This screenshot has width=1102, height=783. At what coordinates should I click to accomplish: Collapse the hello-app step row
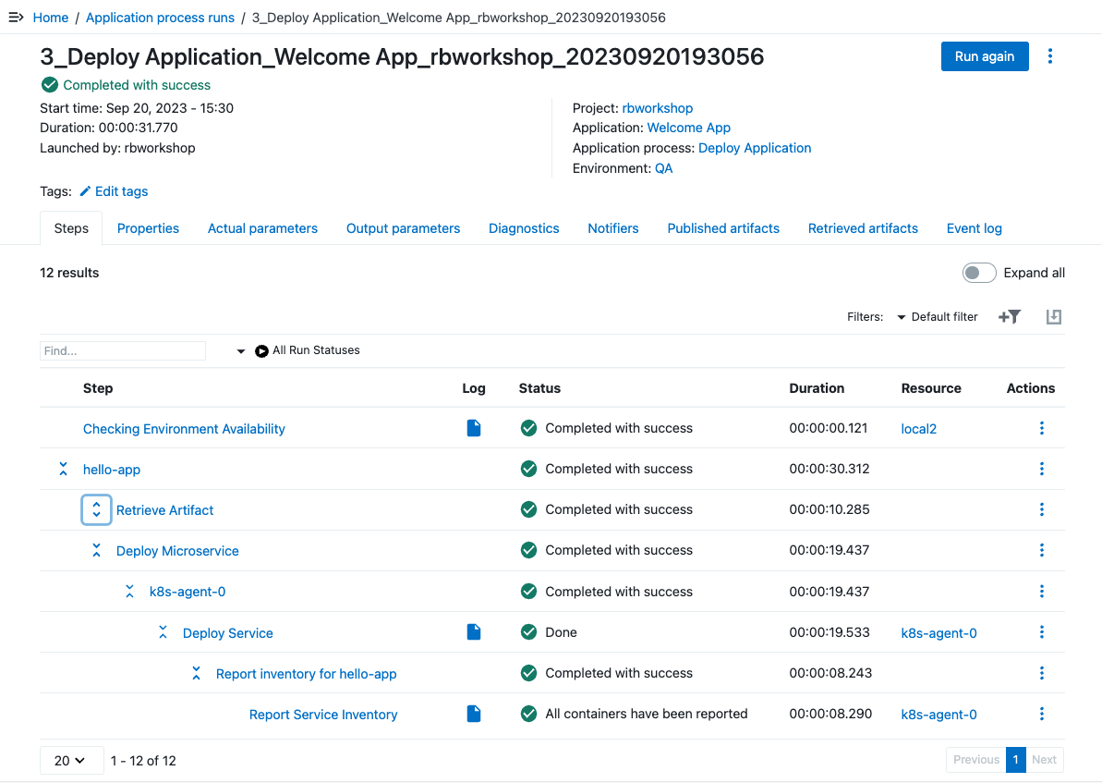pyautogui.click(x=63, y=470)
